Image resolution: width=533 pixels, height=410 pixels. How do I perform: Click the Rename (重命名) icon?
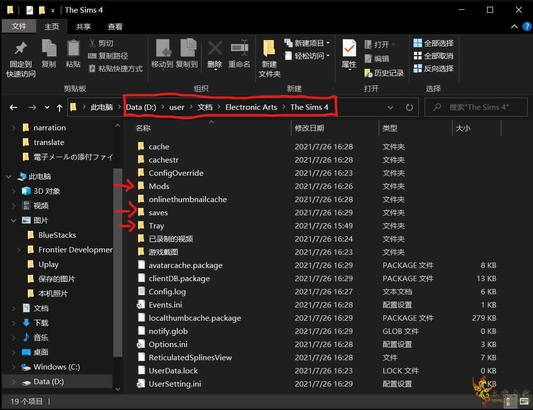click(239, 48)
